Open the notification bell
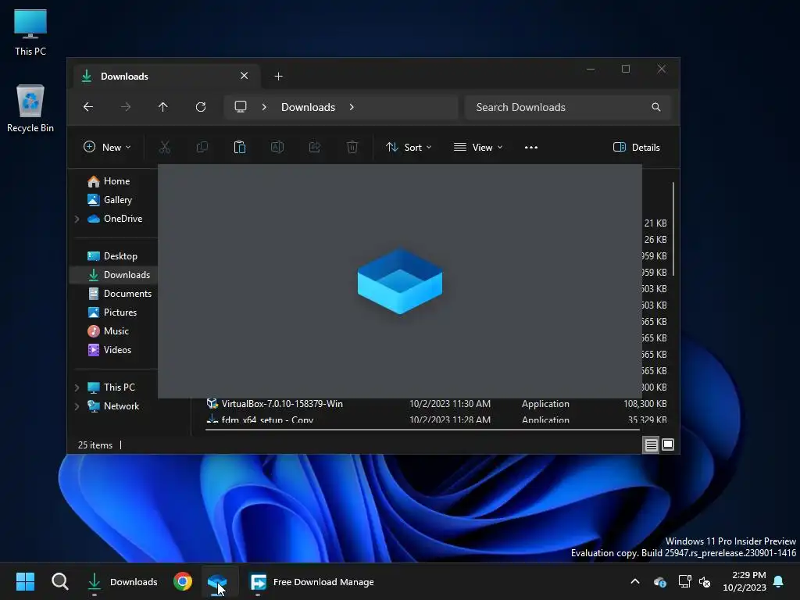 (x=779, y=581)
